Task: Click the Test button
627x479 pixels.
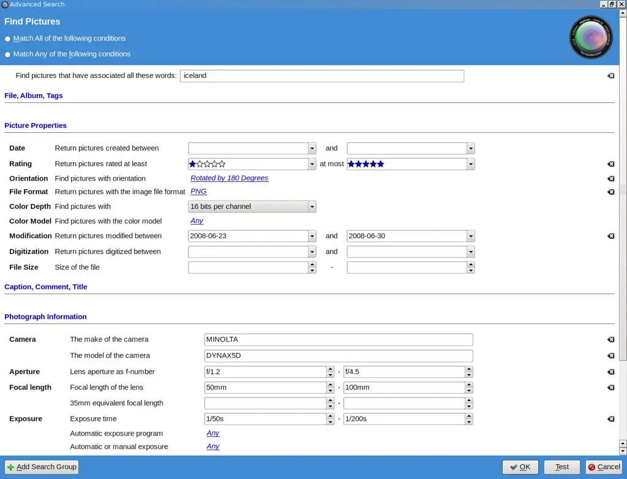Action: pyautogui.click(x=561, y=467)
